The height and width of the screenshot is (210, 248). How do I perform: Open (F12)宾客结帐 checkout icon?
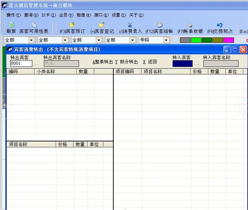coord(160,25)
